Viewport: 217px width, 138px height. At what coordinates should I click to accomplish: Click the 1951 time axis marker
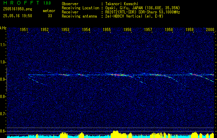point(24,29)
